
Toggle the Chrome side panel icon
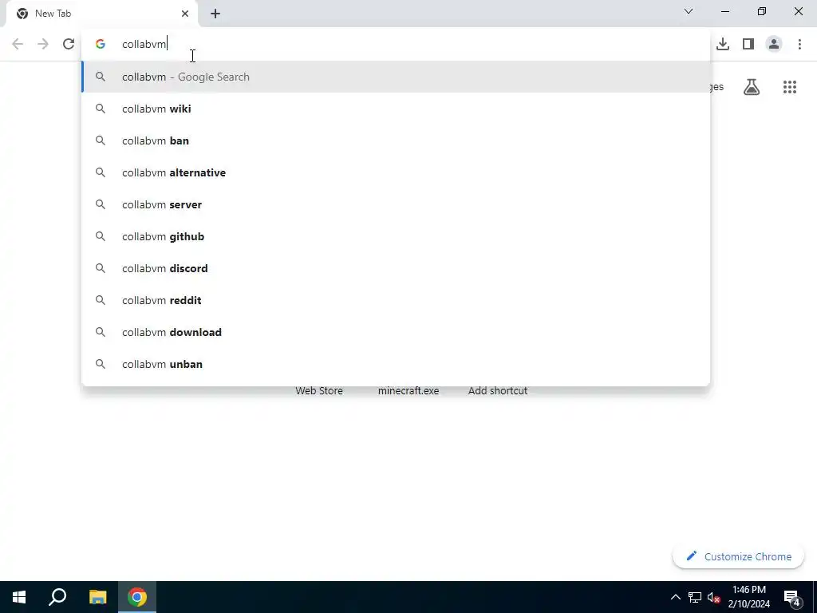(748, 44)
